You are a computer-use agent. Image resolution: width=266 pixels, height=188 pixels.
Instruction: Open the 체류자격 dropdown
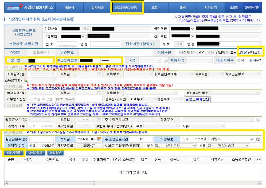[199, 60]
